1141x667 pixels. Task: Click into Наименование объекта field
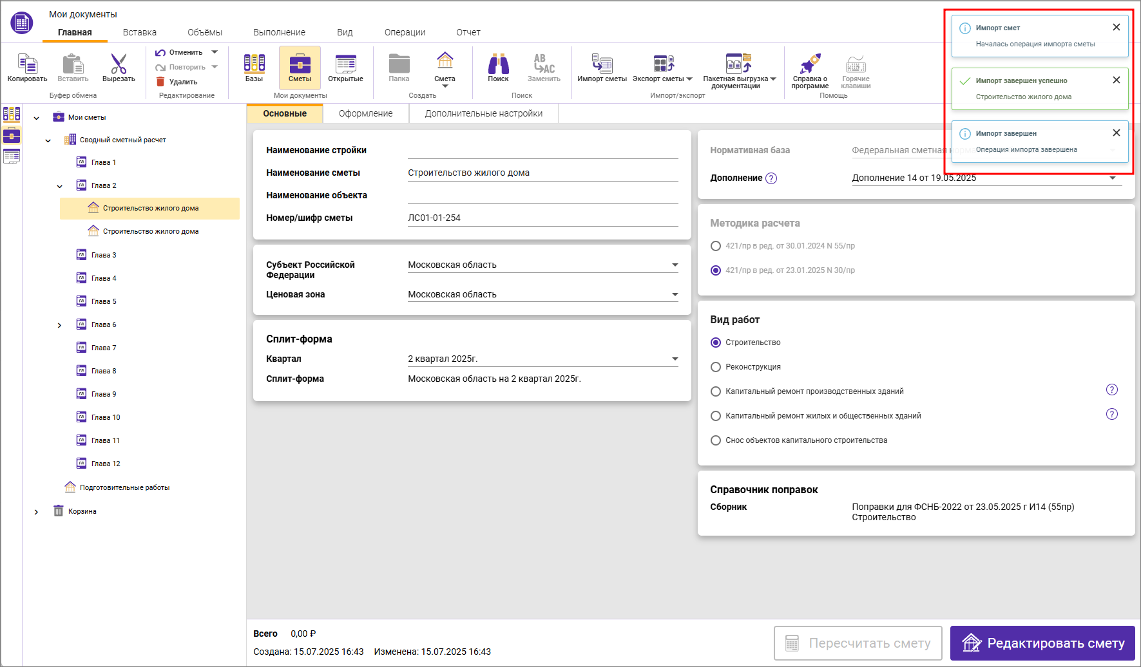coord(543,195)
